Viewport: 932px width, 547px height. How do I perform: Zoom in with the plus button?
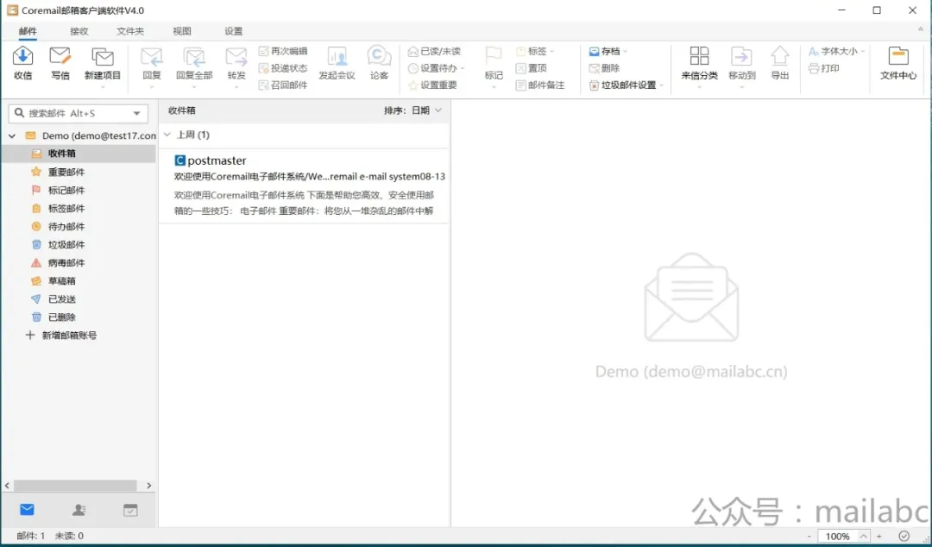[879, 537]
